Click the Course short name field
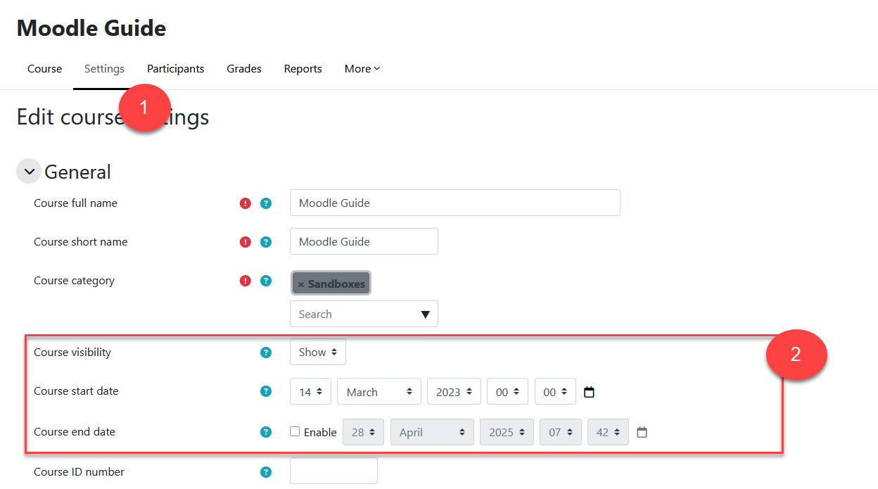Screen dimensions: 878x489 click(x=364, y=241)
